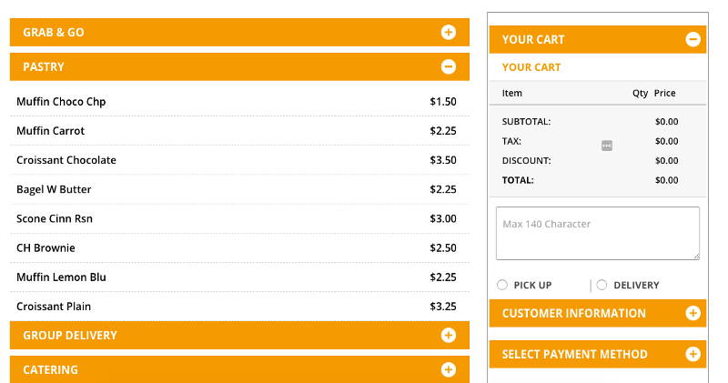Viewport: 728px width, 383px height.
Task: Open the Catering menu category
Action: (x=239, y=369)
